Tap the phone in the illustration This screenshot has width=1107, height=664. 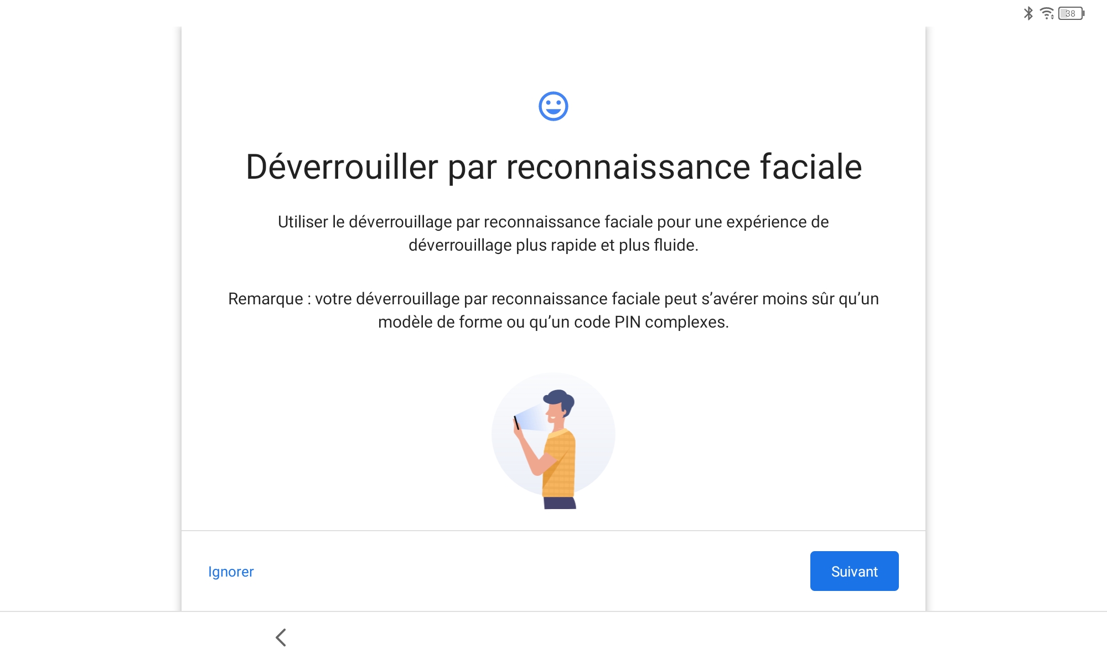(516, 422)
